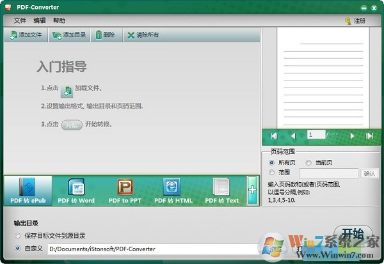Select the 自定义 output radio option
The height and width of the screenshot is (264, 384).
[x=17, y=249]
